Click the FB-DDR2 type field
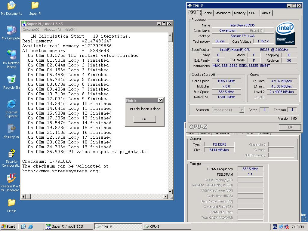This screenshot has height=231, width=308. coord(219,144)
